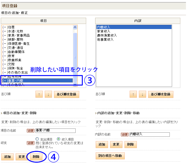Viewport: 187px width, 165px height.
Task: Focus the 項目の名前 text field
Action: (55, 131)
